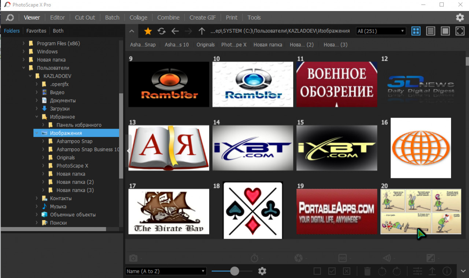Switch to single image view
Screen dimensions: 469x278
[x=445, y=31]
